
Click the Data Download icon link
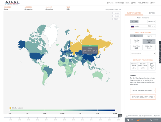pyautogui.click(x=132, y=116)
